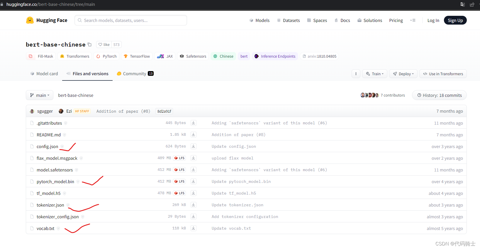This screenshot has width=480, height=249.
Task: Click the Safetensors tag
Action: pyautogui.click(x=193, y=56)
